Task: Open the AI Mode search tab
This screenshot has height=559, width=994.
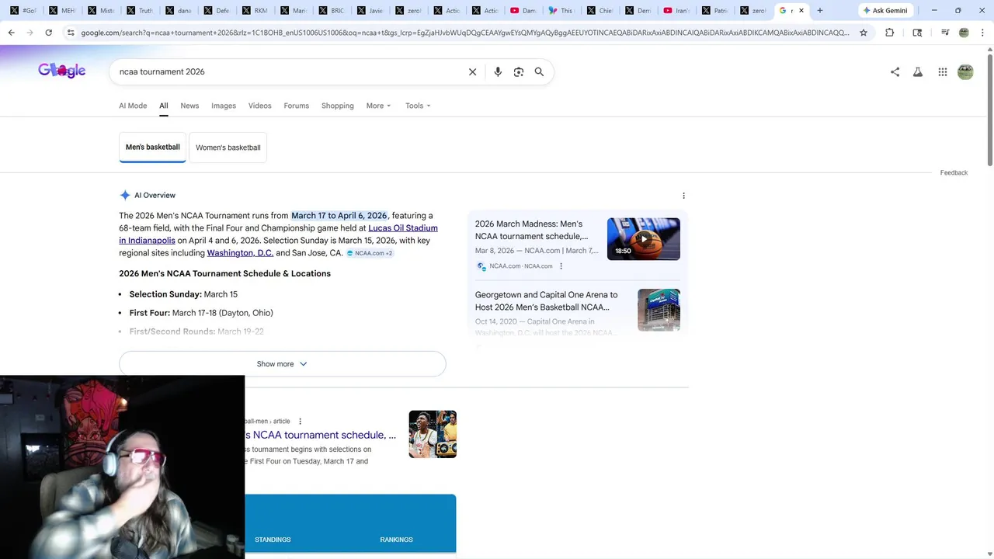Action: point(133,106)
